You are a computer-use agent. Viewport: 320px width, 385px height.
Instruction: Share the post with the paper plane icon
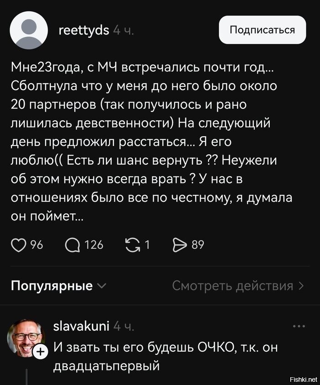pos(180,245)
